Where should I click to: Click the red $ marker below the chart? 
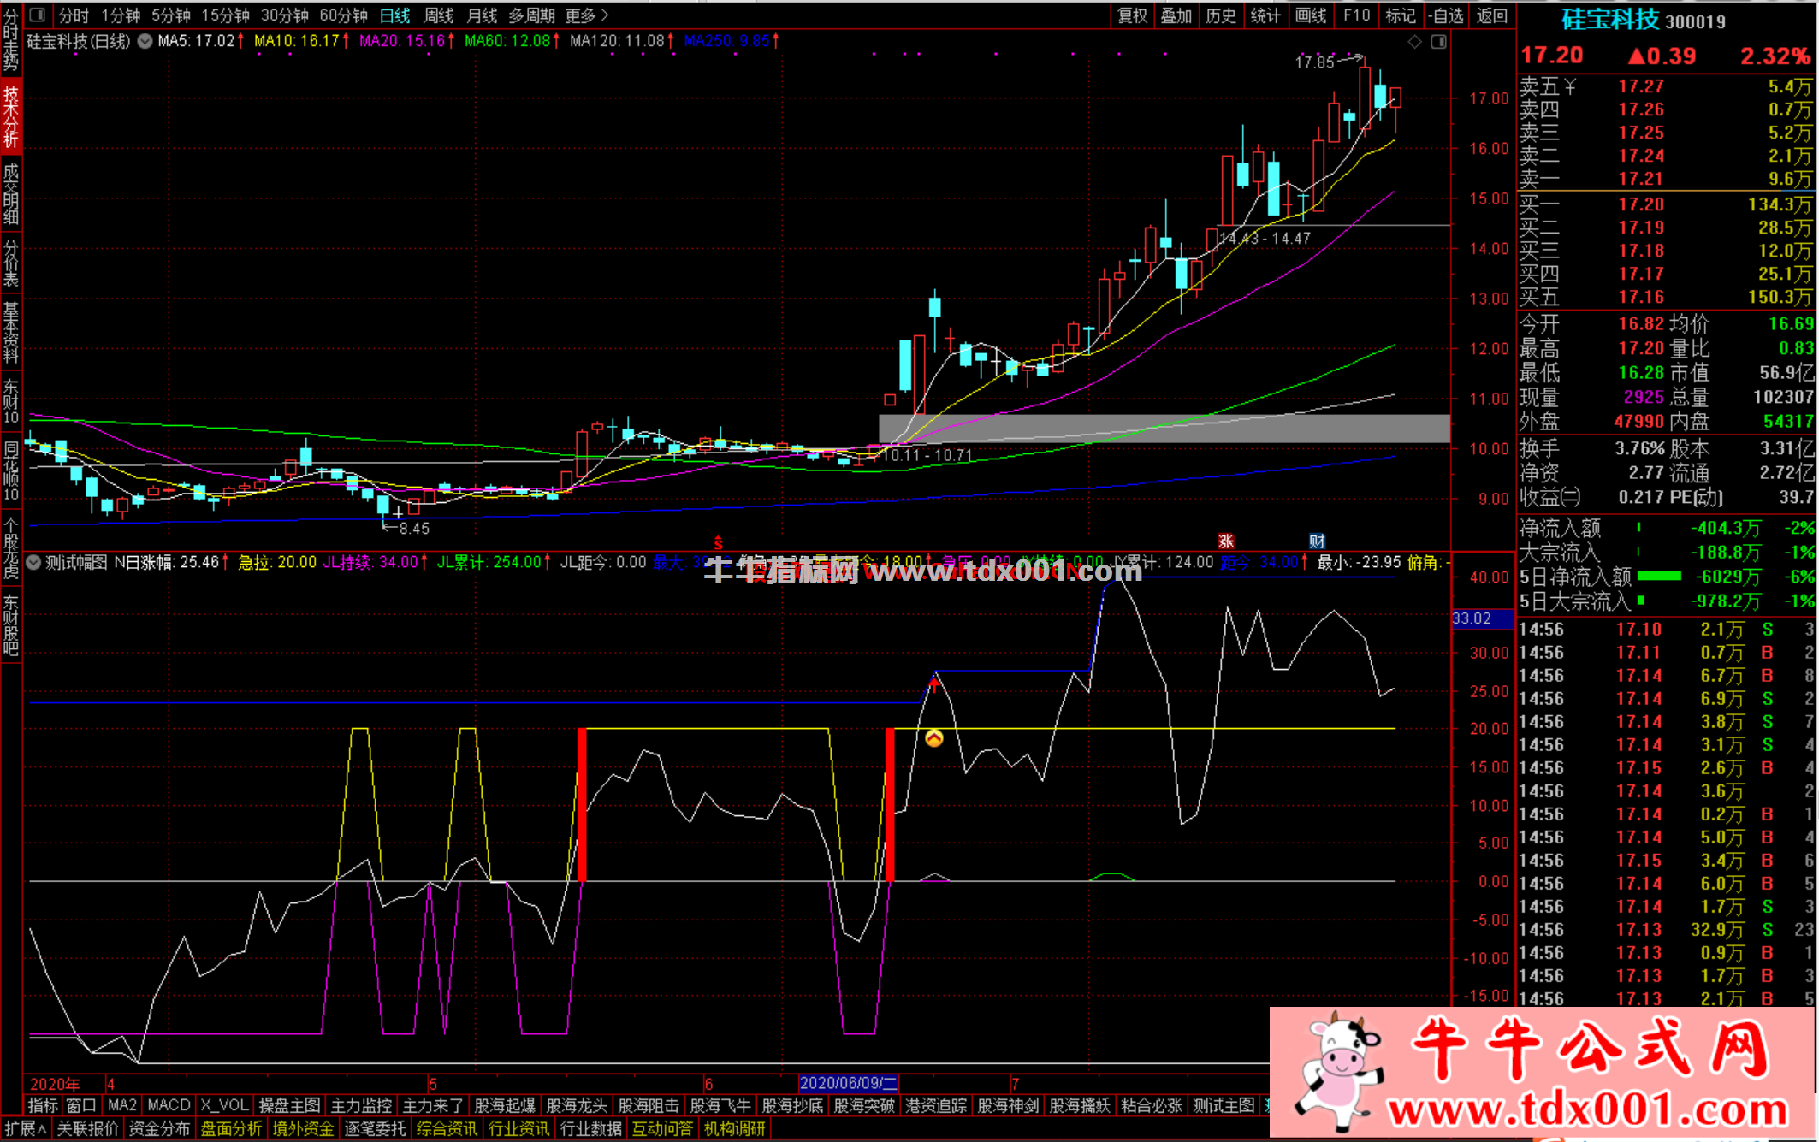(718, 542)
